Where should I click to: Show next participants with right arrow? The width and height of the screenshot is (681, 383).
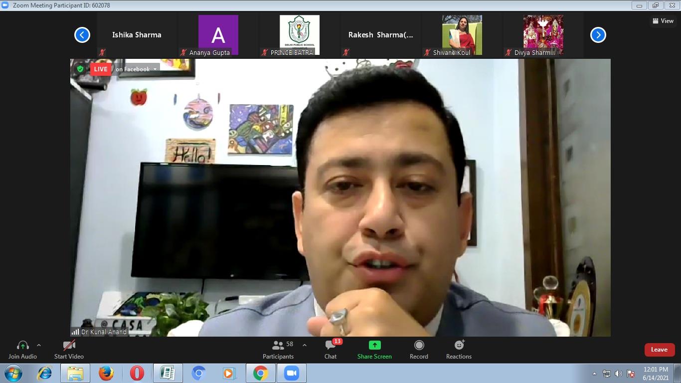[x=598, y=35]
